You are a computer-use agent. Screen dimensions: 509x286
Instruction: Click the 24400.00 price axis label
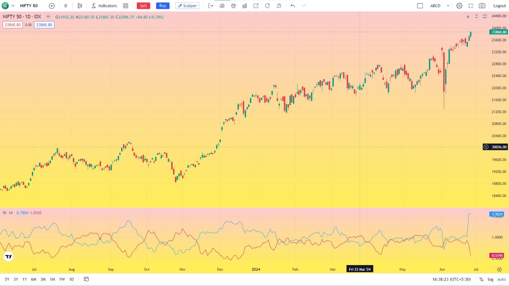pyautogui.click(x=499, y=16)
